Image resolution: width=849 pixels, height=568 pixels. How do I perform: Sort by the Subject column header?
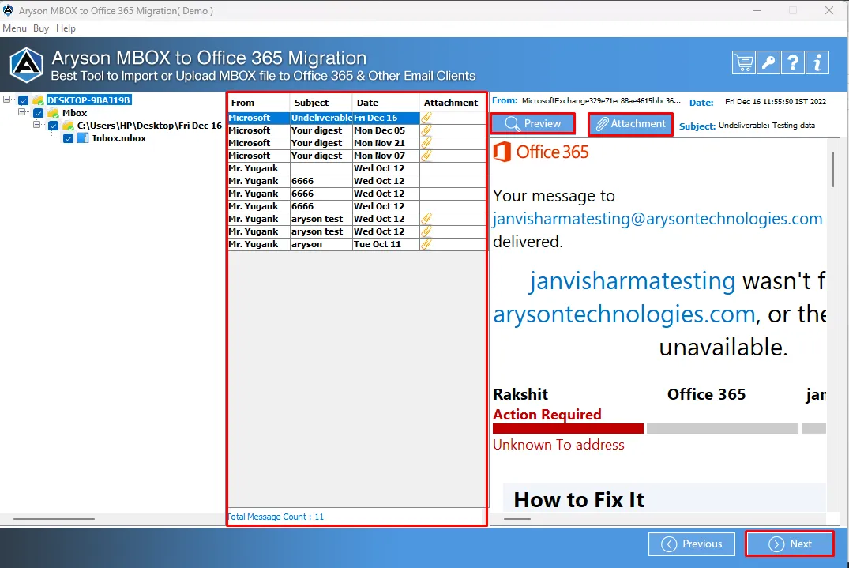coord(321,103)
